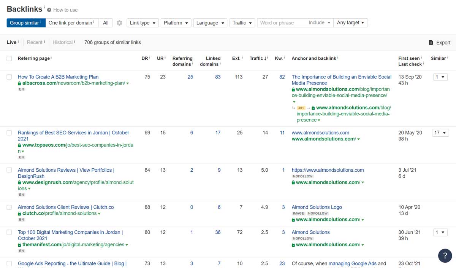
Task: Click the info icon beside DR header
Action: (149, 58)
